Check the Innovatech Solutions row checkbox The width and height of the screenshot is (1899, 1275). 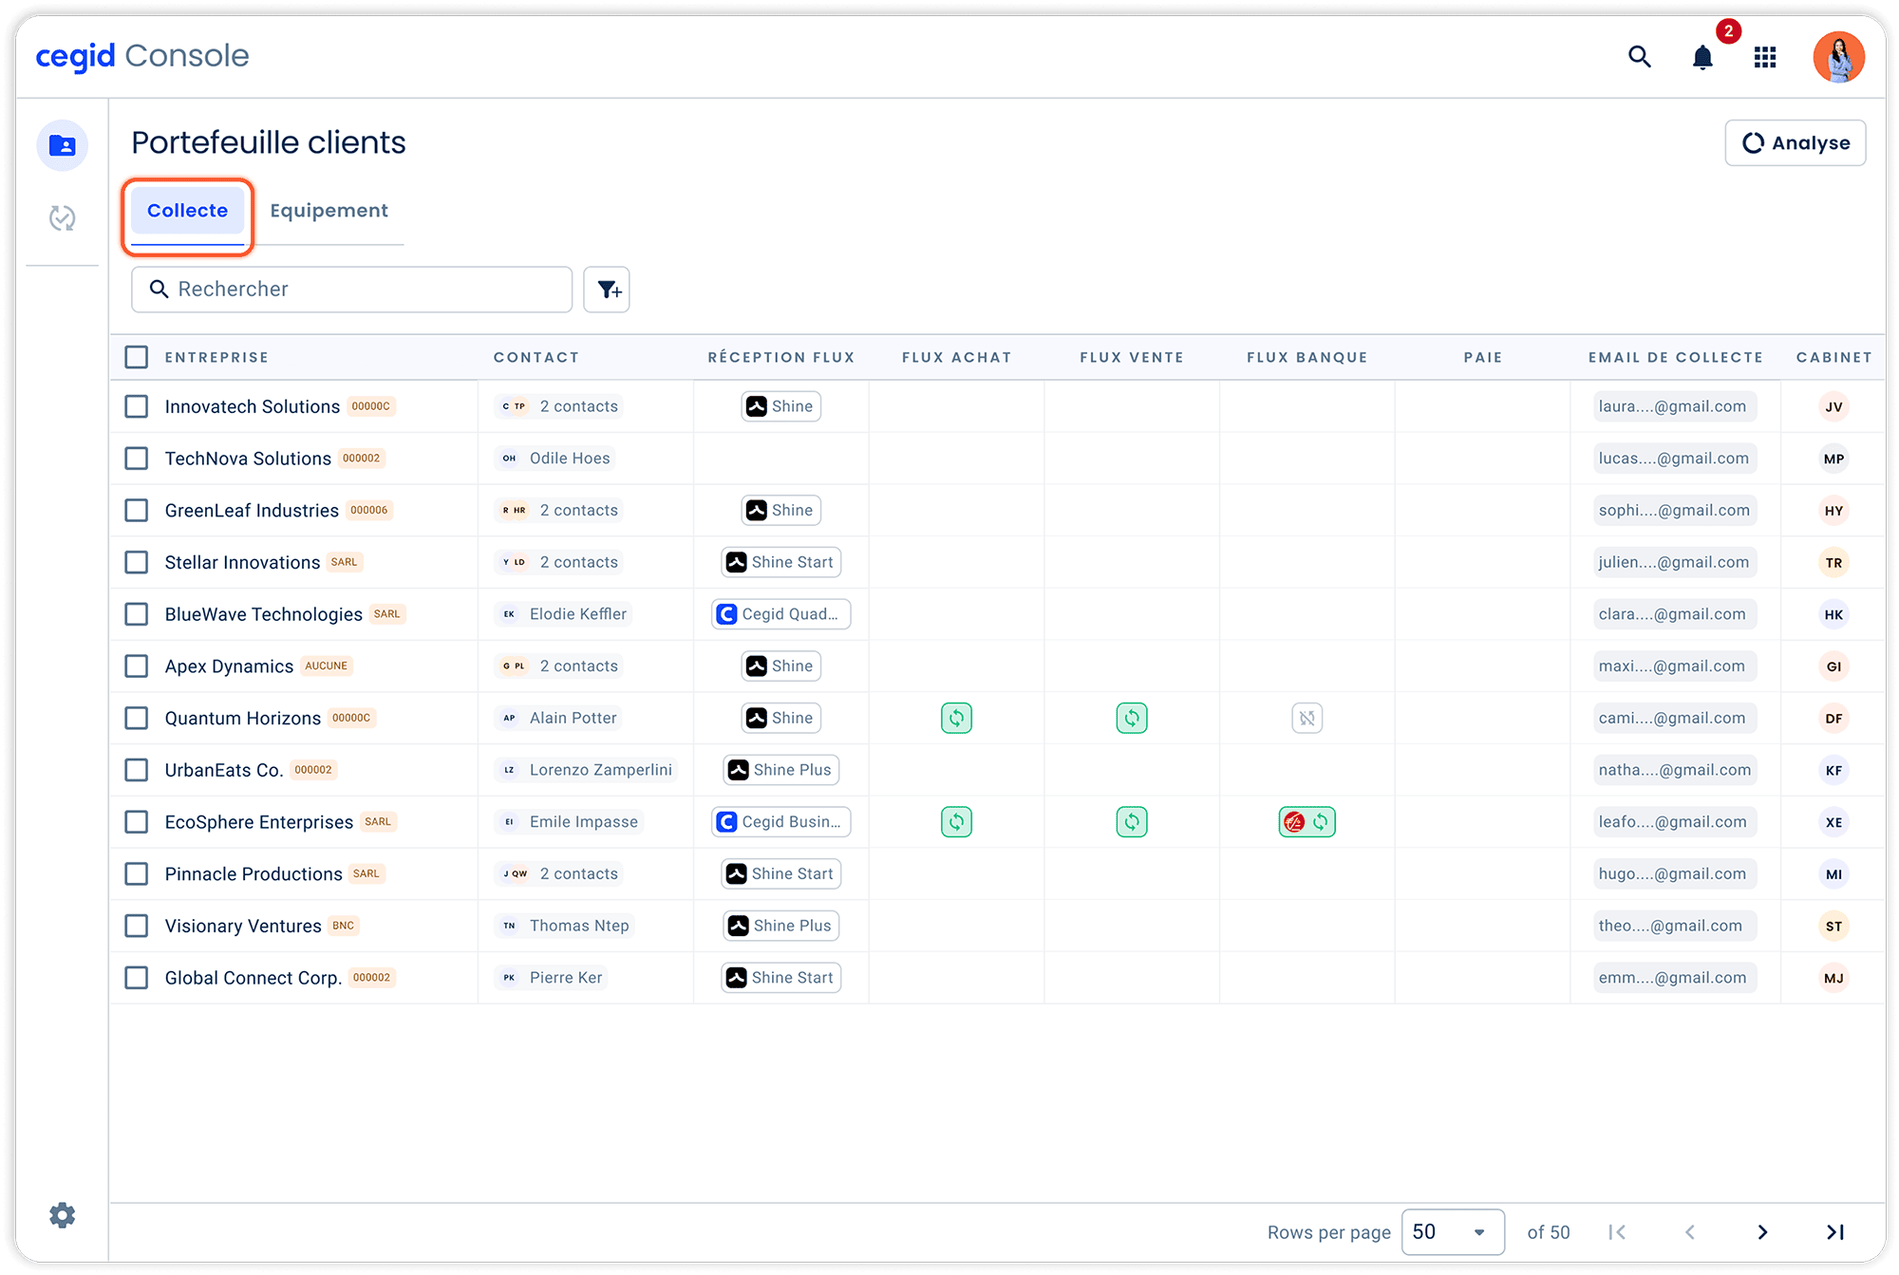click(x=137, y=406)
